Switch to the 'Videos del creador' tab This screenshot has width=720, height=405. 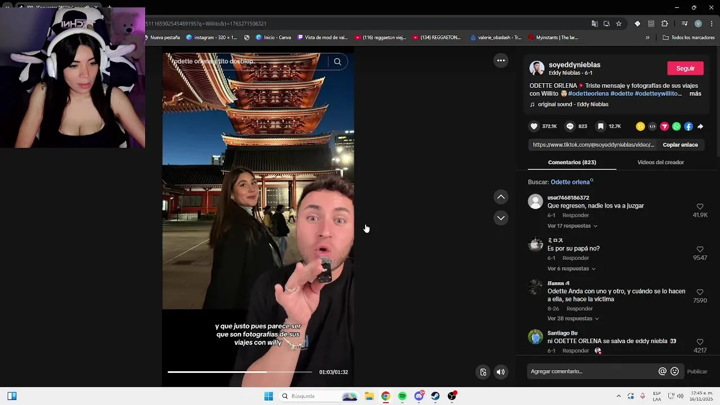coord(660,162)
